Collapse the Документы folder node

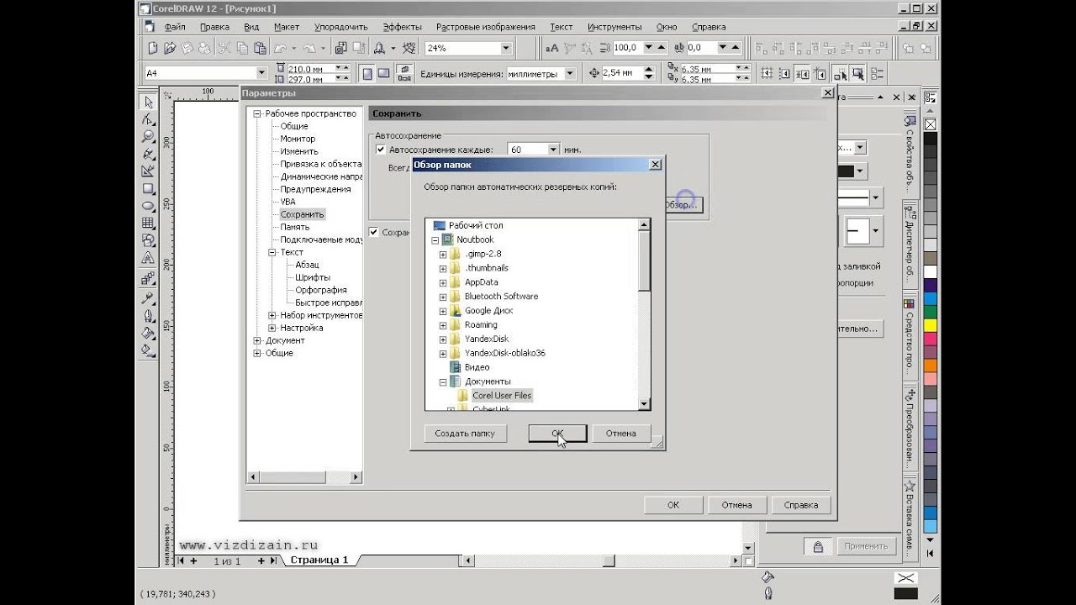pyautogui.click(x=443, y=381)
